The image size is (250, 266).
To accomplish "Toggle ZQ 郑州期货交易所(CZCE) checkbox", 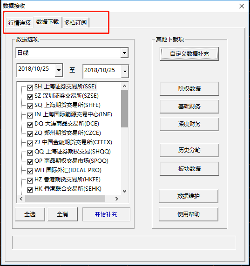I will (30, 134).
